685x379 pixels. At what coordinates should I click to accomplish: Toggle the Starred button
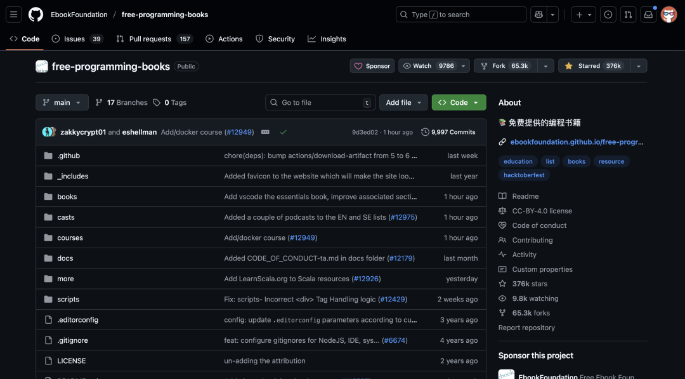tap(594, 66)
